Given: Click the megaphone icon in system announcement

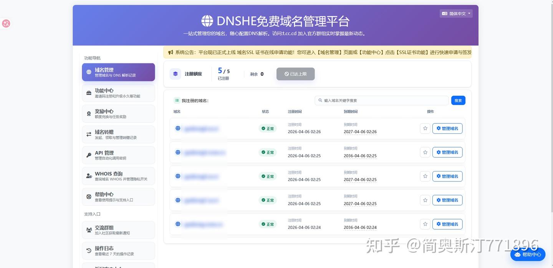Looking at the screenshot, I should click(x=171, y=52).
